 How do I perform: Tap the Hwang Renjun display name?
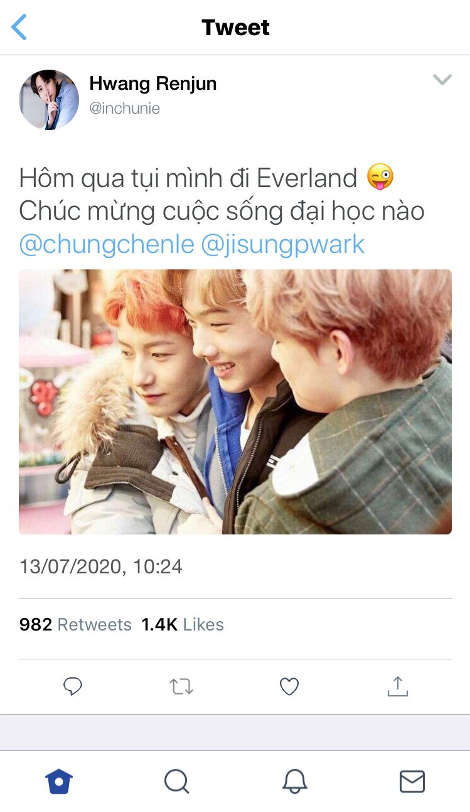pyautogui.click(x=153, y=84)
